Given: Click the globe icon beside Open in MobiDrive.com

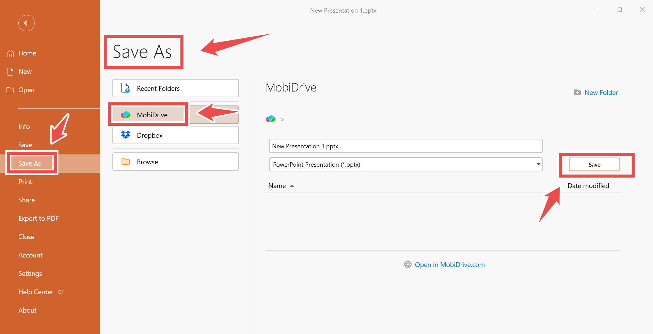Looking at the screenshot, I should point(408,264).
